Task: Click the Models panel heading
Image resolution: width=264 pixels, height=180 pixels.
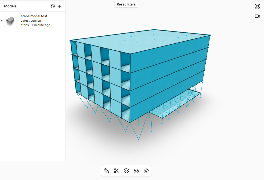Action: [x=10, y=6]
